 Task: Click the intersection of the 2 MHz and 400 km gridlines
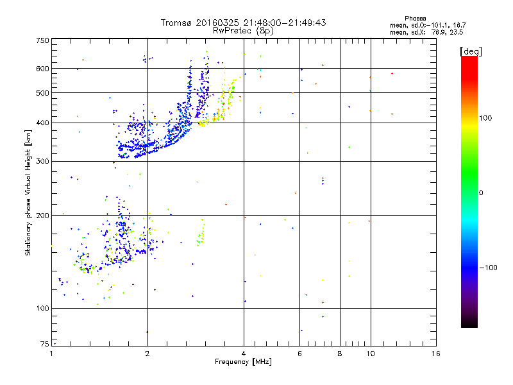[x=147, y=123]
